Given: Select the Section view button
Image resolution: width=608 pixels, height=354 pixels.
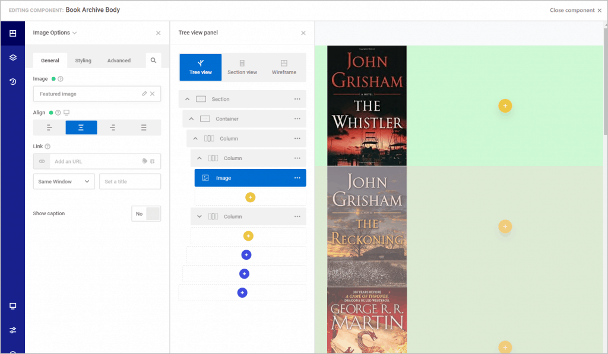Looking at the screenshot, I should pos(242,67).
